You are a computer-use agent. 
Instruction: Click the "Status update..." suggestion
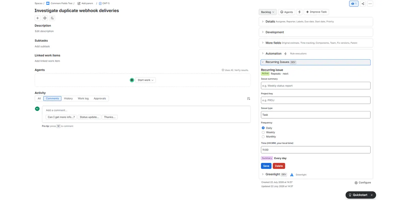click(x=89, y=117)
